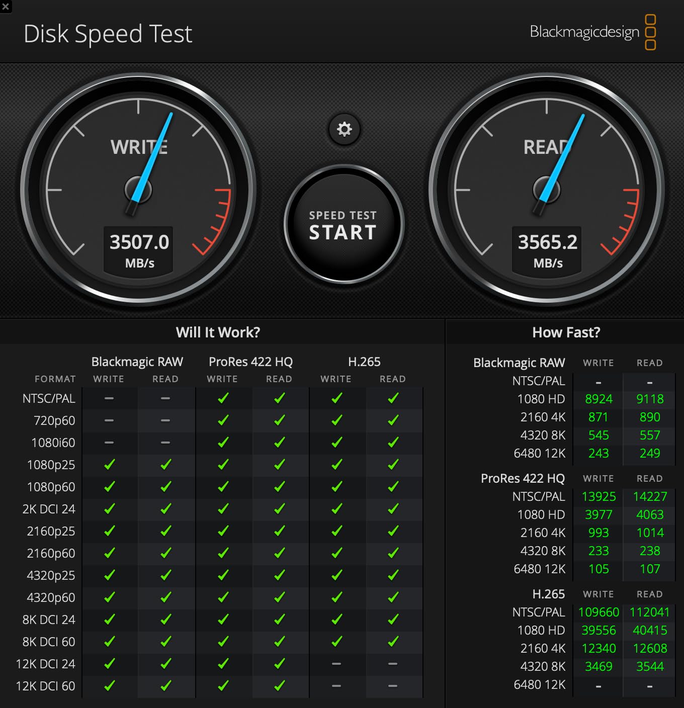Click the 'How Fast?' heading

(566, 332)
